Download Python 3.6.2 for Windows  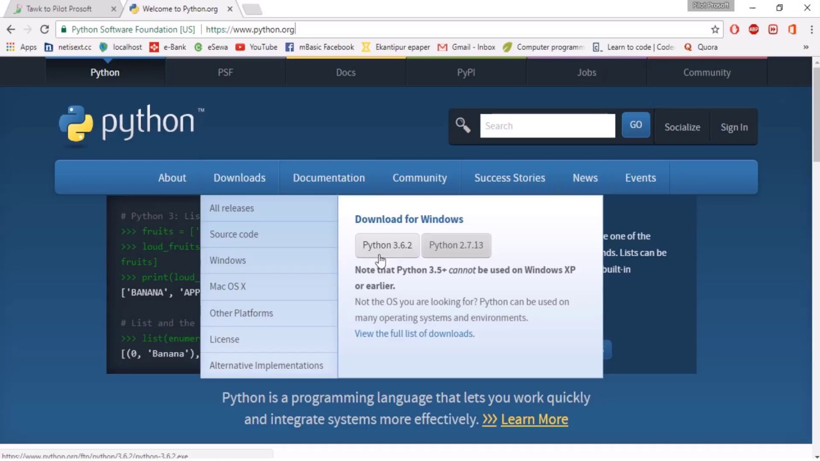(387, 245)
